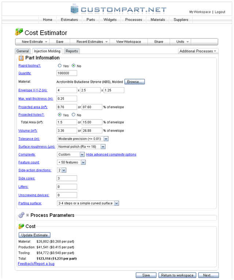Open the Parting surface dropdown
234x280 pixels.
tap(88, 203)
